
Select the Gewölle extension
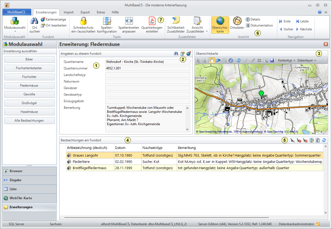[x=30, y=94]
